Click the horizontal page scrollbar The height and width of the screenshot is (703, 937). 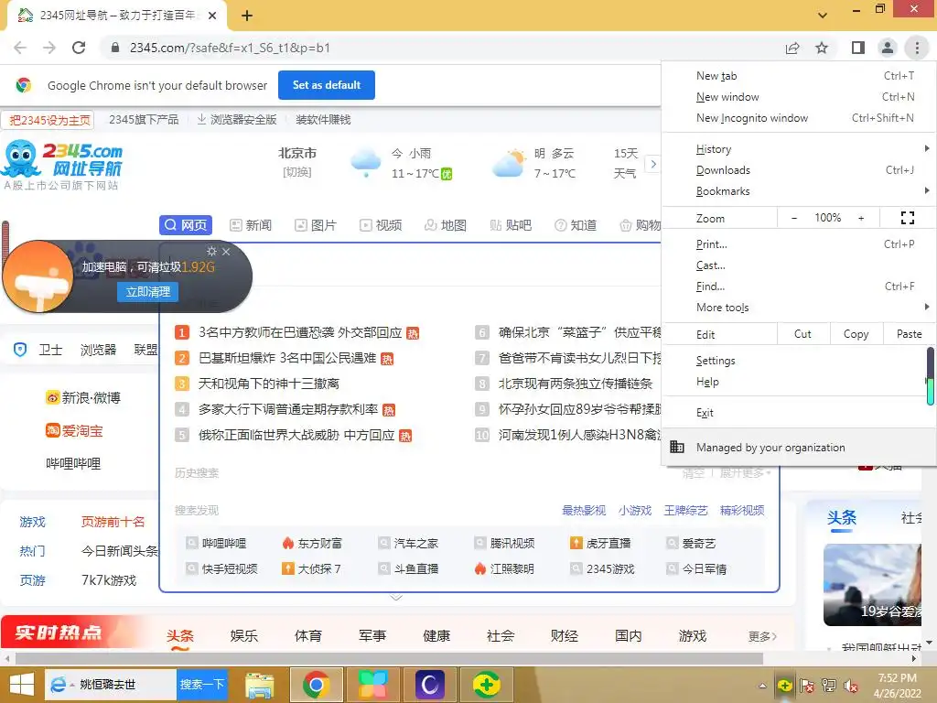click(x=388, y=659)
